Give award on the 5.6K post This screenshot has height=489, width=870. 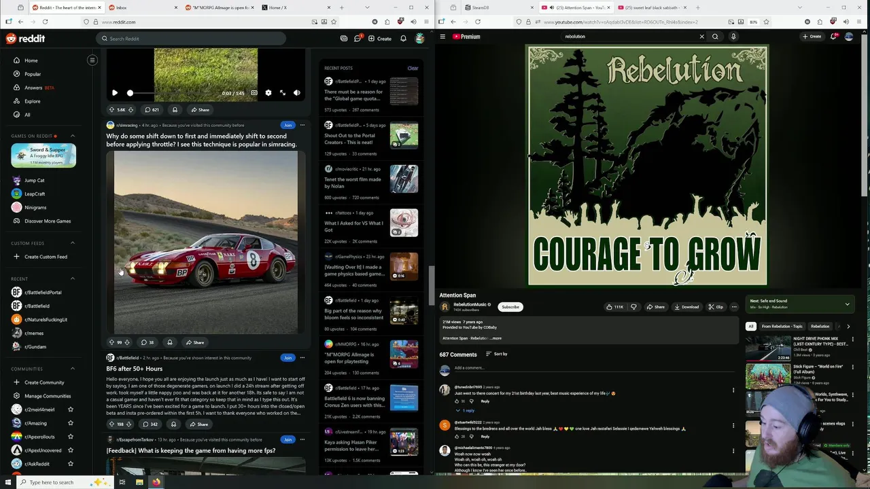(x=175, y=109)
